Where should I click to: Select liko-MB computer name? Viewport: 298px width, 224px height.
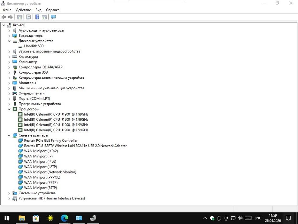(19, 25)
